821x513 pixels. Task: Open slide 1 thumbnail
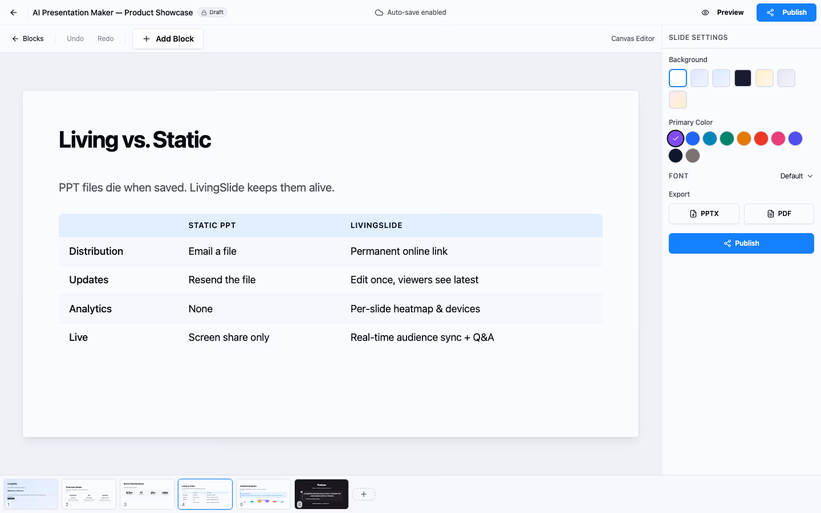pyautogui.click(x=31, y=494)
